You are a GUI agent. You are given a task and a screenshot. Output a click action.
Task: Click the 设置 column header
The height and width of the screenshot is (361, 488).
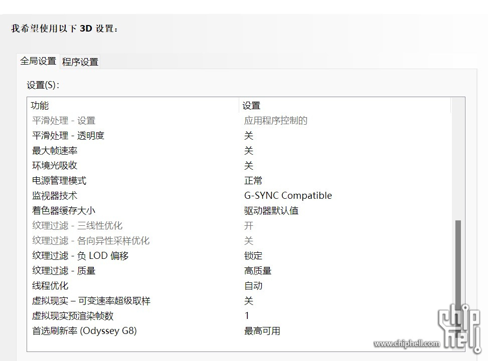tap(345, 105)
